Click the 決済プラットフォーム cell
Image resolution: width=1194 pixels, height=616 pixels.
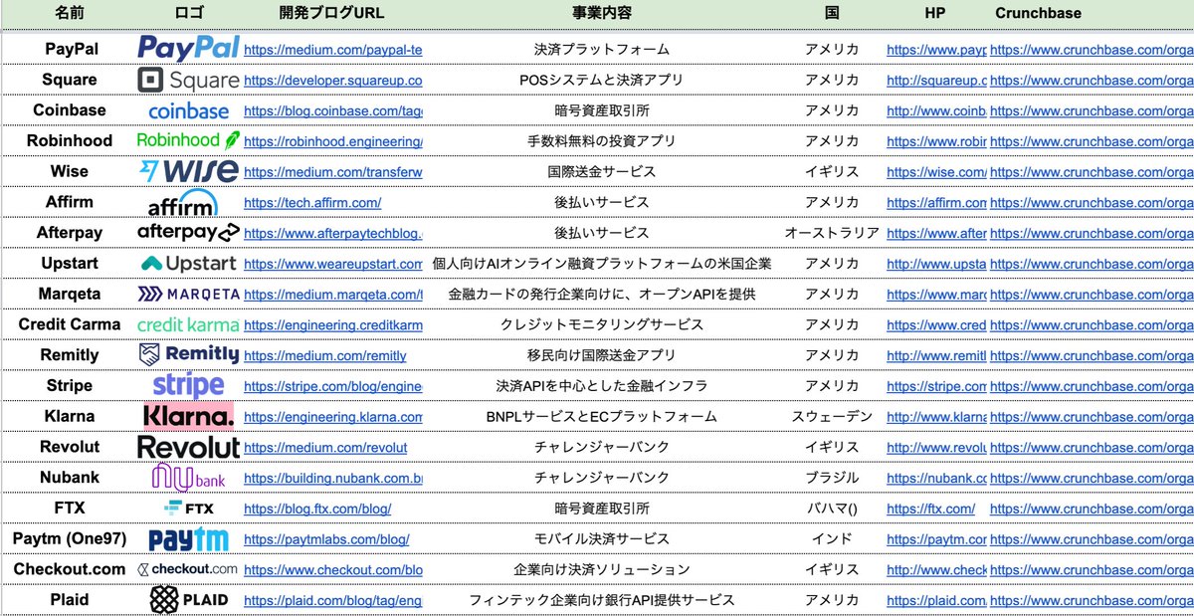[602, 49]
